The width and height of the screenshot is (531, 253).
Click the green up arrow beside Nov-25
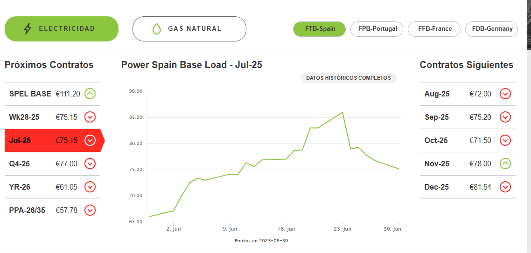pyautogui.click(x=505, y=164)
